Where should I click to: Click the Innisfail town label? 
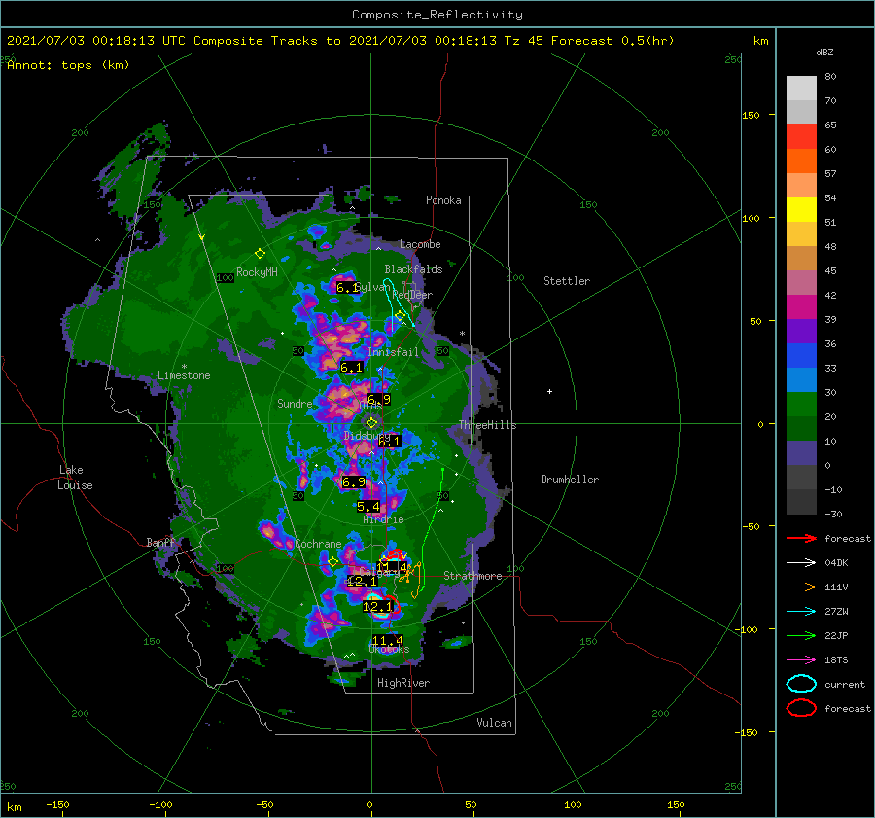click(393, 352)
